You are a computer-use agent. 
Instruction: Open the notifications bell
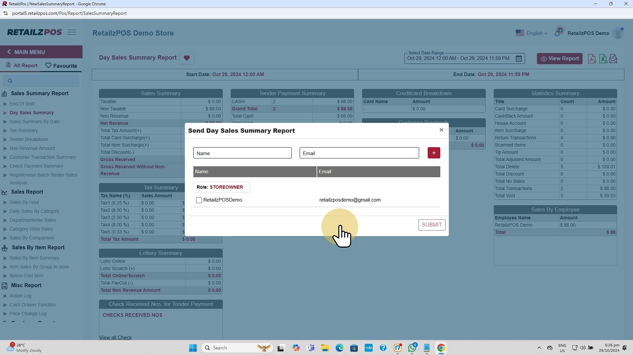tap(557, 33)
